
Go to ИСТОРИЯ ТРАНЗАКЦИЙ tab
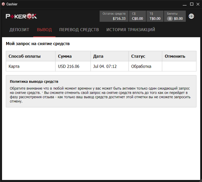[x=131, y=30]
